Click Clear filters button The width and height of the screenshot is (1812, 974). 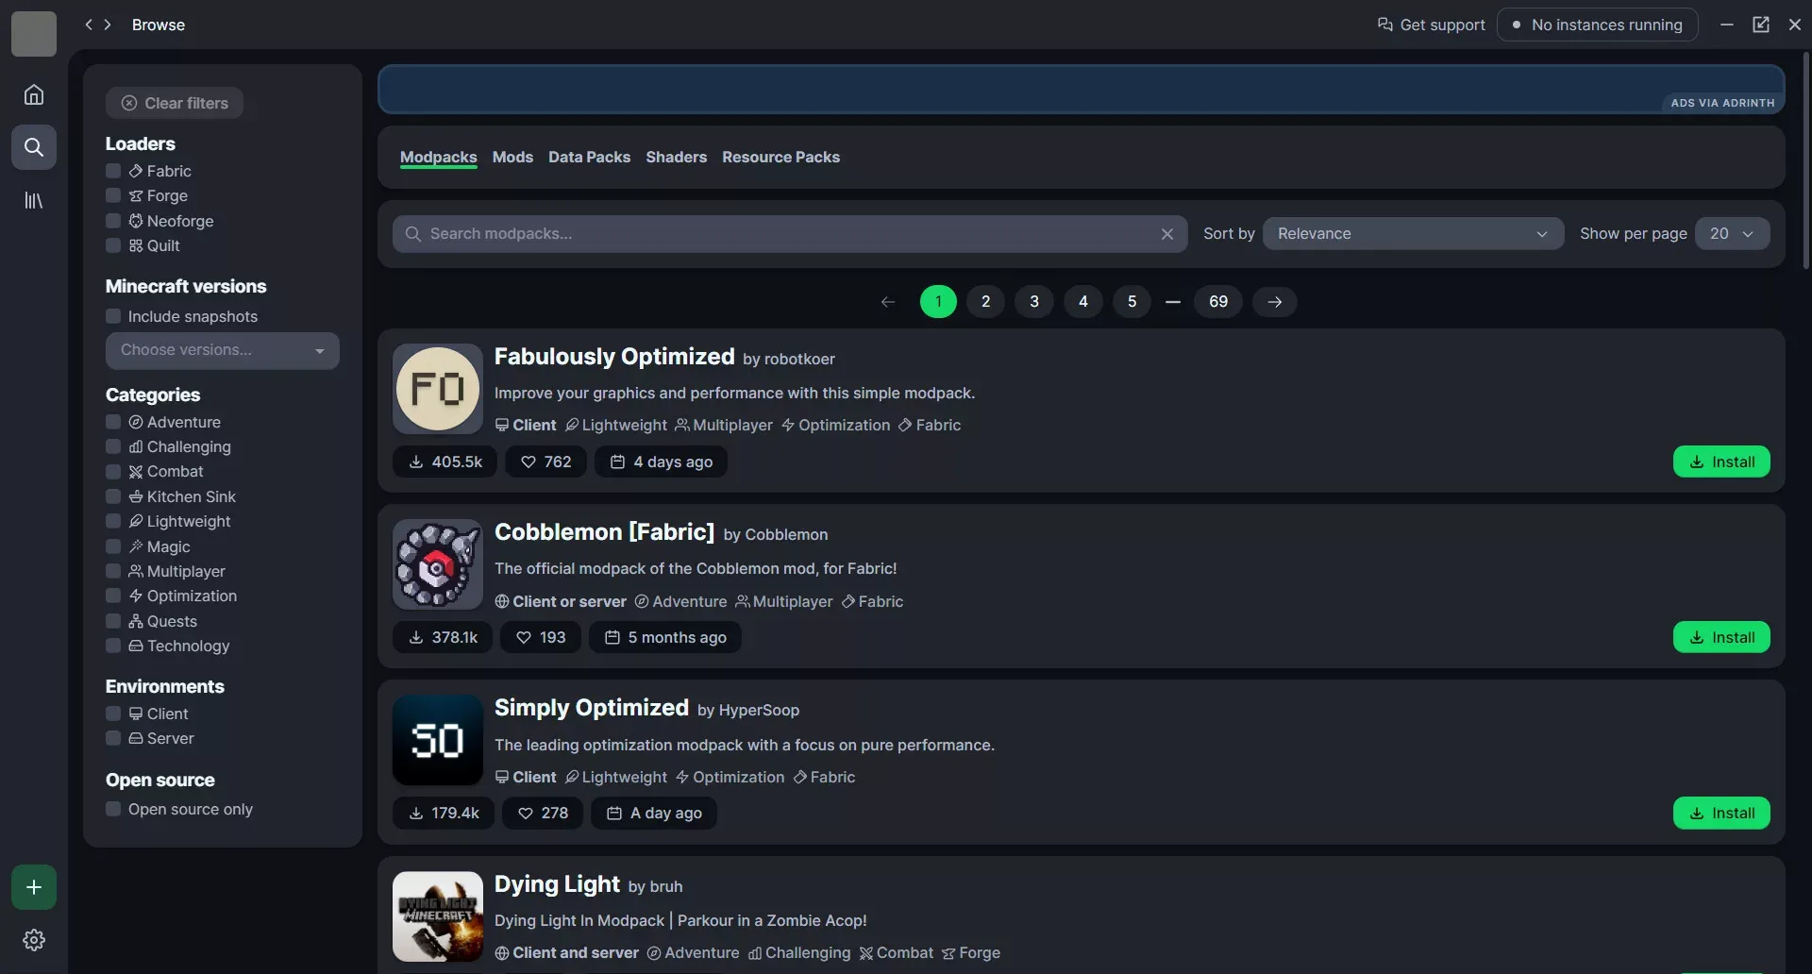coord(175,103)
